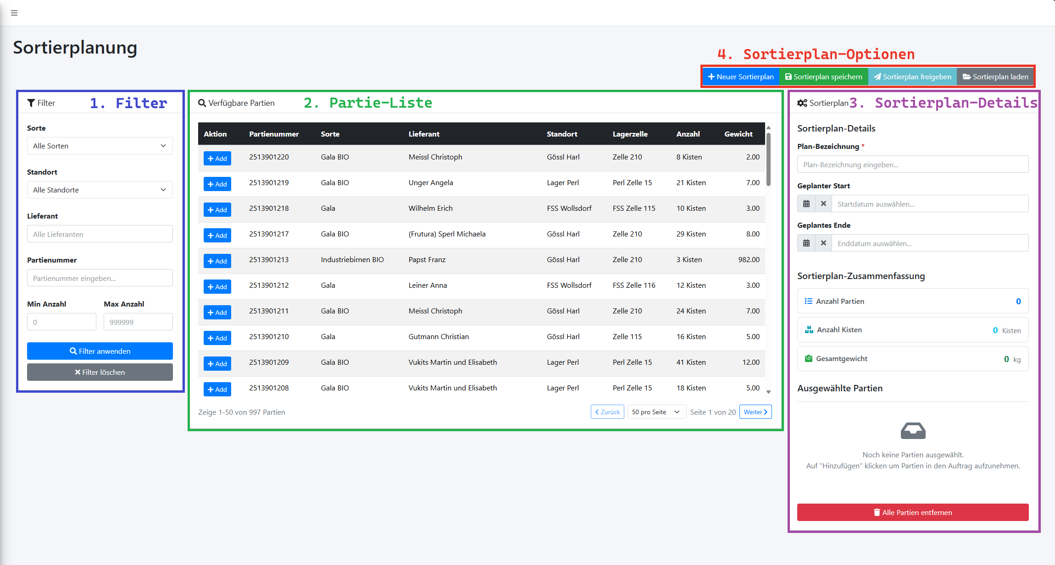This screenshot has height=565, width=1055.
Task: Add Partie 2513901208 to the plan
Action: click(217, 389)
